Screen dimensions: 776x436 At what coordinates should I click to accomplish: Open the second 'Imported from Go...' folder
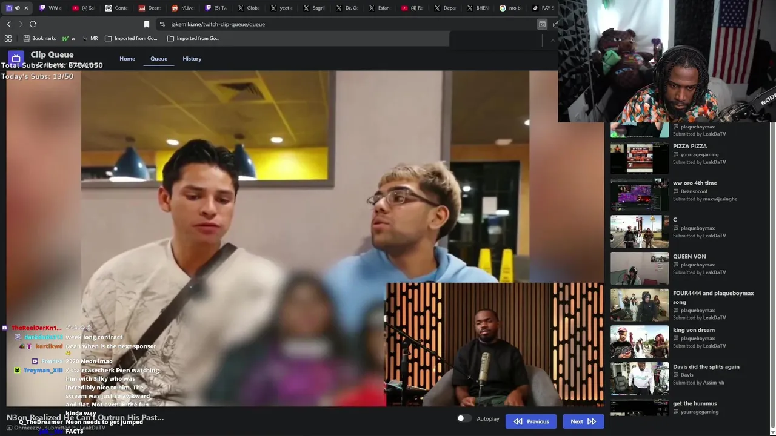(x=193, y=38)
